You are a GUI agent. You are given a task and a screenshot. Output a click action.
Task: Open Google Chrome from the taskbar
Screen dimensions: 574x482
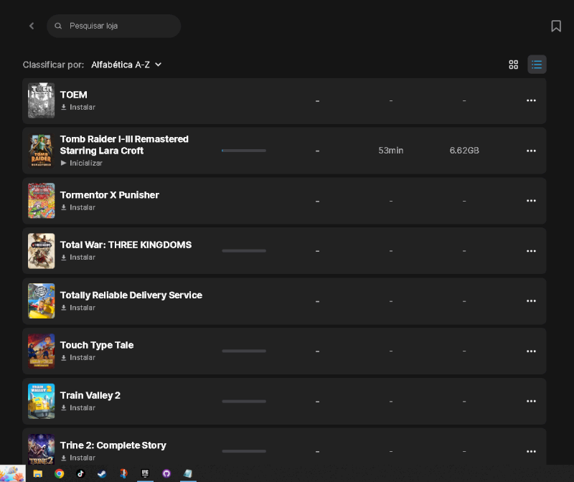click(59, 473)
